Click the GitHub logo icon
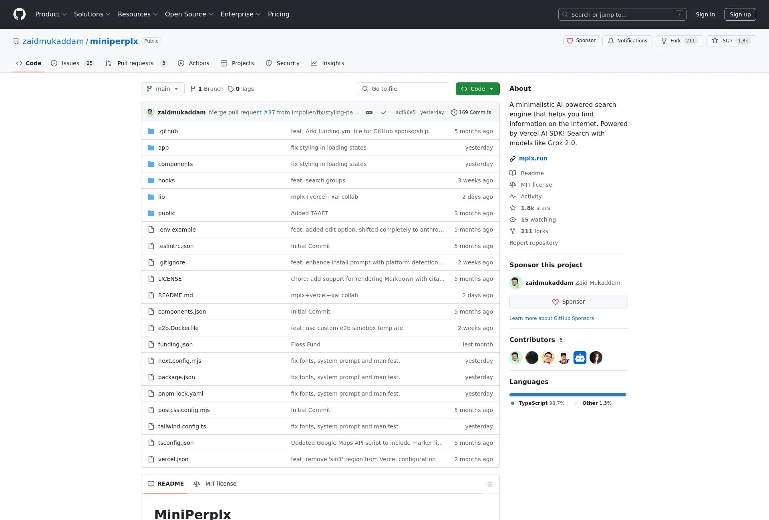 (x=19, y=14)
